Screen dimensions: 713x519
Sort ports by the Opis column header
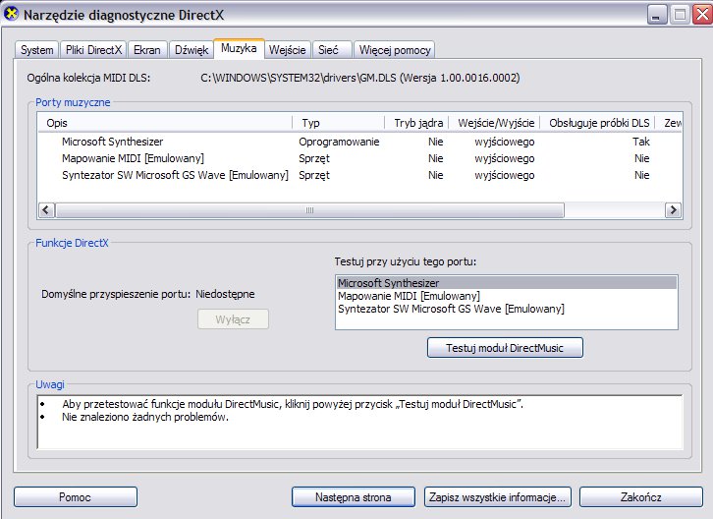165,123
